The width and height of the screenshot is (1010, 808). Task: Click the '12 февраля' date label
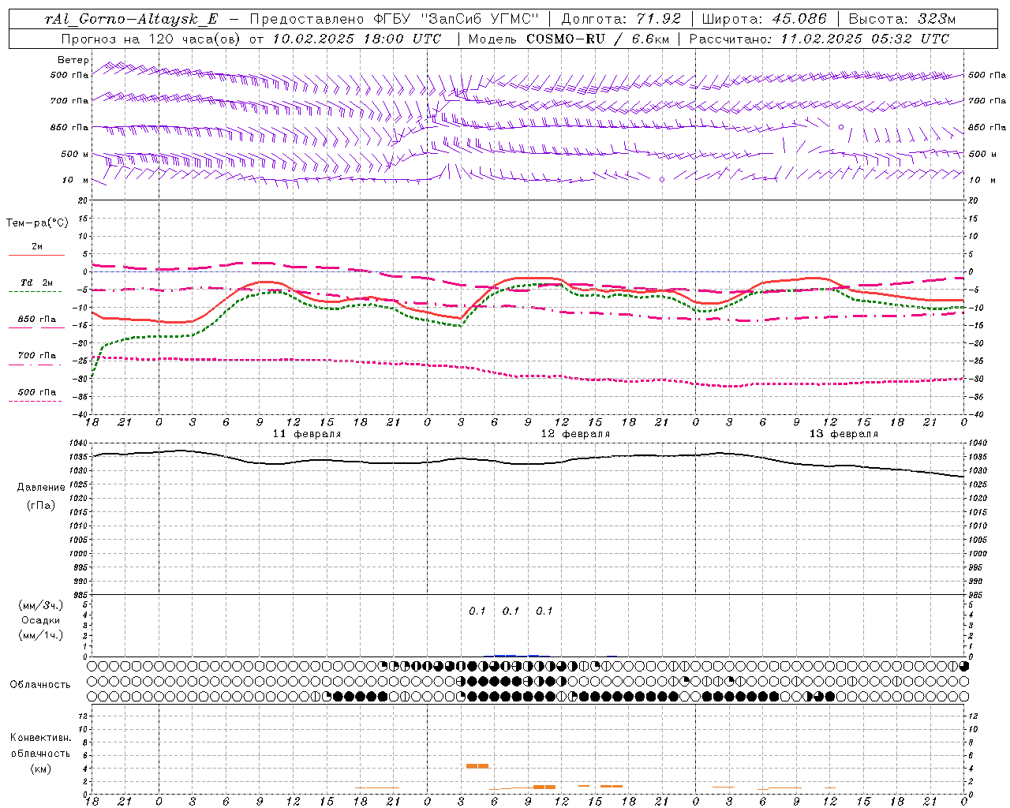575,434
